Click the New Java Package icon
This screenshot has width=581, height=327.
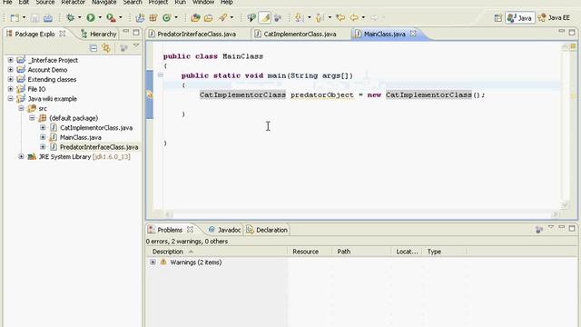[x=153, y=17]
